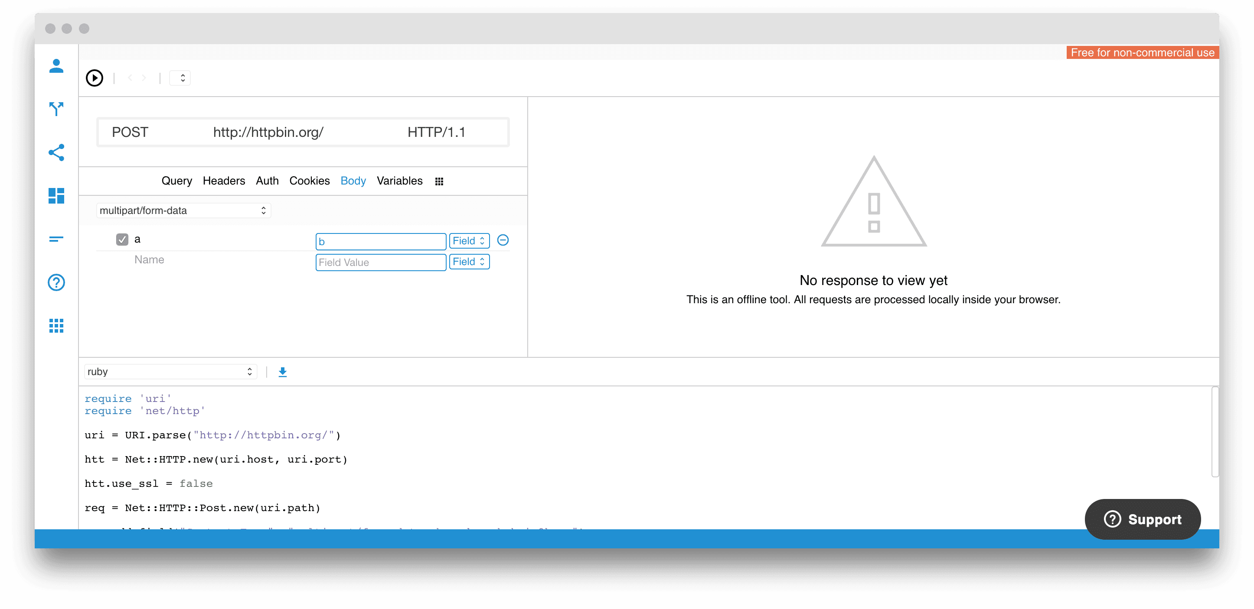1254x609 pixels.
Task: Click the short text lines icon in sidebar
Action: tap(56, 239)
